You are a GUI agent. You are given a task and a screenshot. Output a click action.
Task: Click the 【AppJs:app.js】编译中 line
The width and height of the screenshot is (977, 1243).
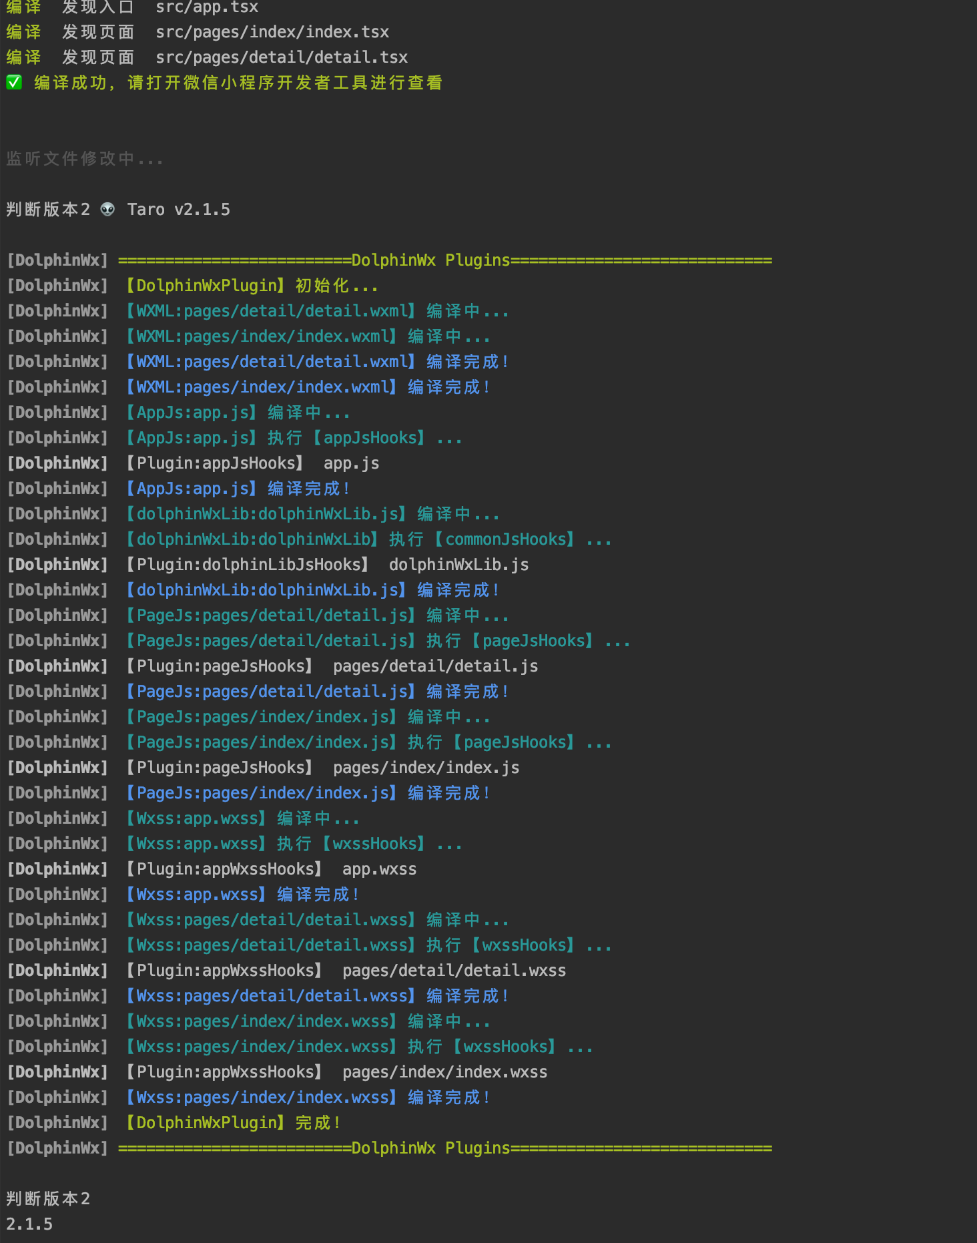pos(179,413)
